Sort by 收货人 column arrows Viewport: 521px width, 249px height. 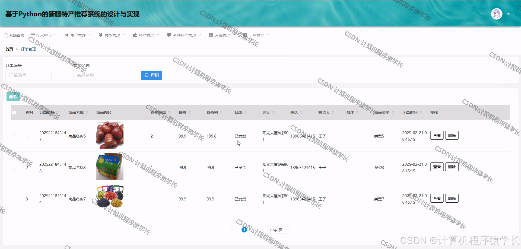click(x=333, y=113)
